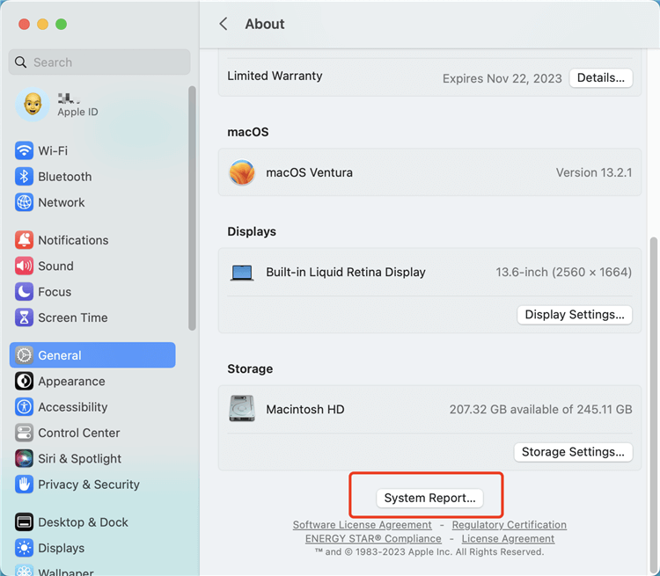Click the Wi-Fi icon in sidebar
The height and width of the screenshot is (576, 660).
tap(24, 150)
